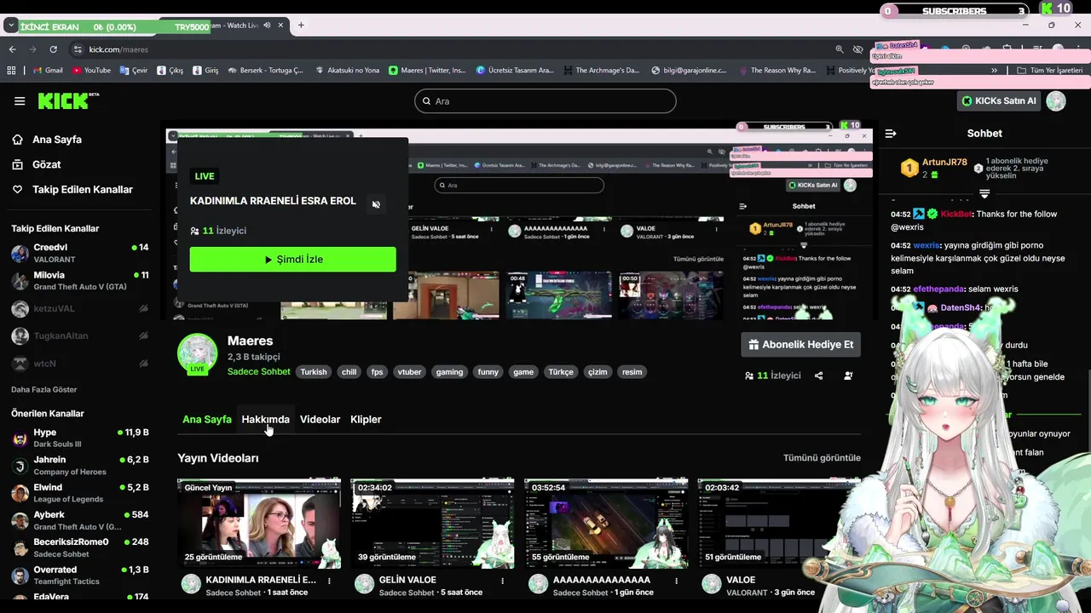This screenshot has width=1091, height=613.
Task: Open the Giriş bookmark
Action: pyautogui.click(x=205, y=71)
